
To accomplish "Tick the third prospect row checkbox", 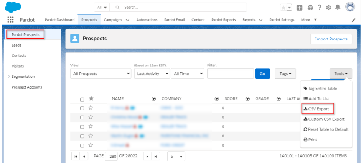I will (82, 127).
